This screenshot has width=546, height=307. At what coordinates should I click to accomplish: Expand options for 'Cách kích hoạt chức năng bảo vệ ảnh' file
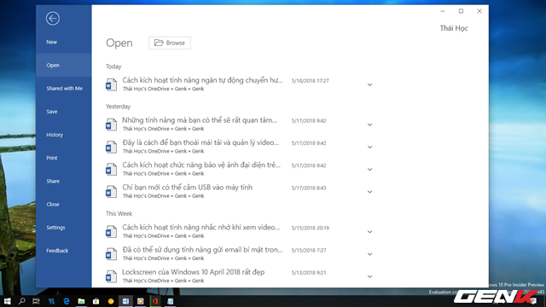coord(369,169)
